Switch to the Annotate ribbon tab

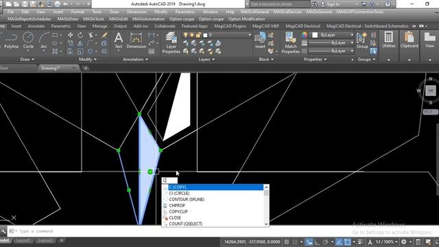36,26
